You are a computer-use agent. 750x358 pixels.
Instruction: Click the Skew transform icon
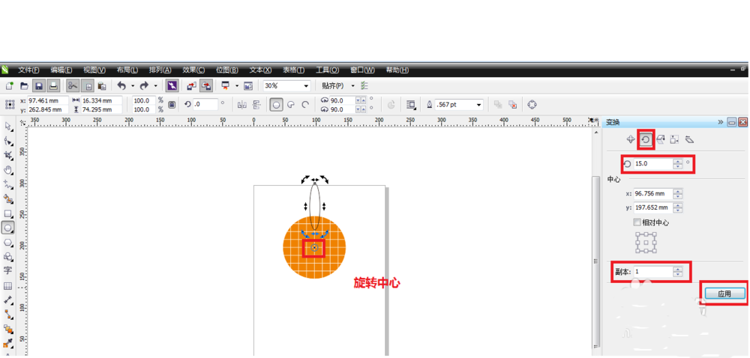click(689, 140)
